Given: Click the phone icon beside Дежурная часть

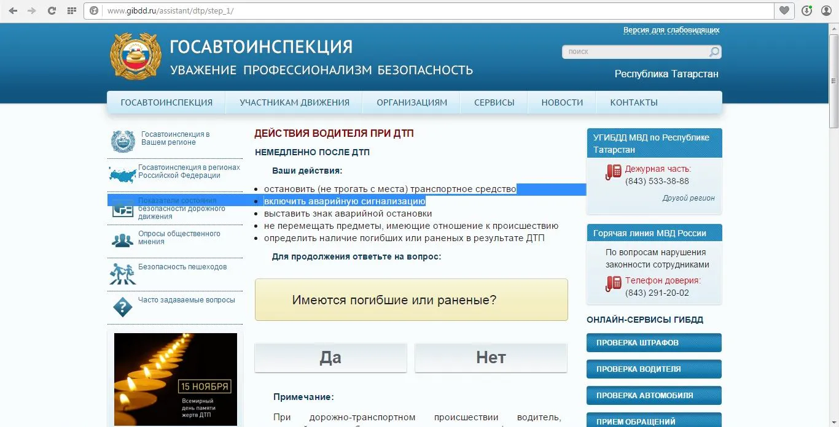Looking at the screenshot, I should click(x=614, y=172).
